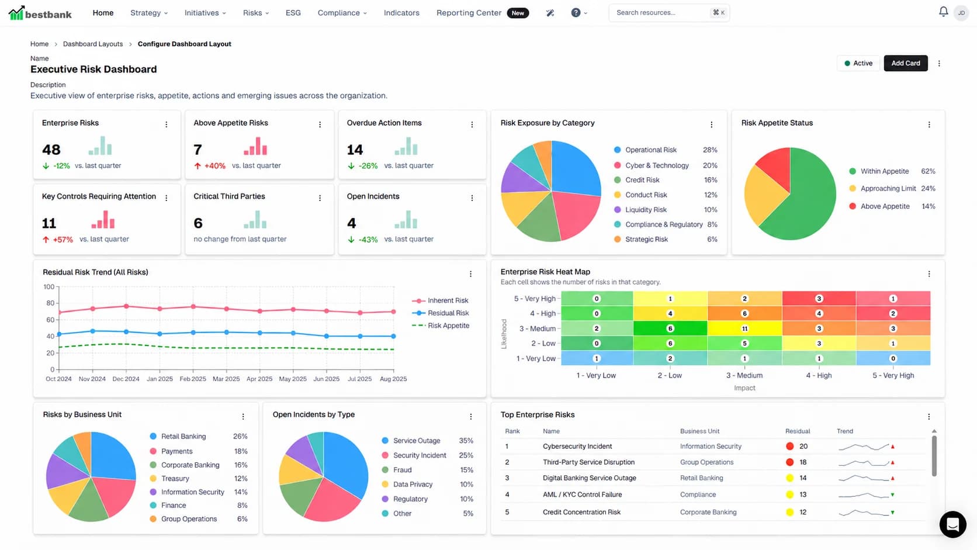Open Top Enterprise Risks table options
This screenshot has height=550, width=977.
(x=929, y=417)
